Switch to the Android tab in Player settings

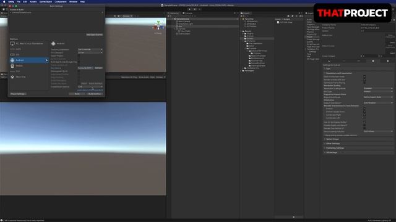tap(373, 61)
